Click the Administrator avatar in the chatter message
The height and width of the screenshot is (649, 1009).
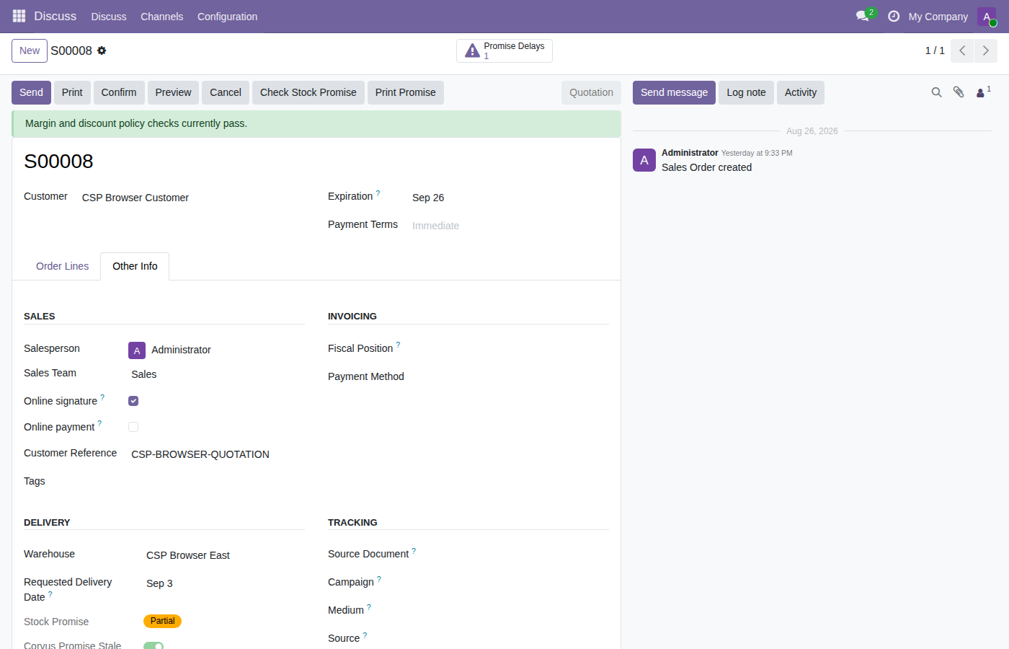644,160
